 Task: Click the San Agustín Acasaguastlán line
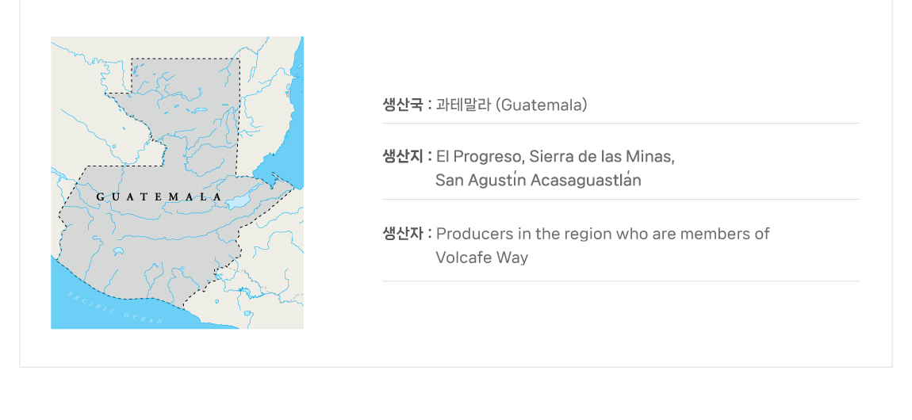click(538, 181)
